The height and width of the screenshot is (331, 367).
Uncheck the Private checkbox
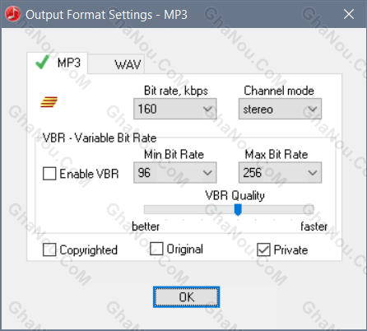pyautogui.click(x=263, y=249)
